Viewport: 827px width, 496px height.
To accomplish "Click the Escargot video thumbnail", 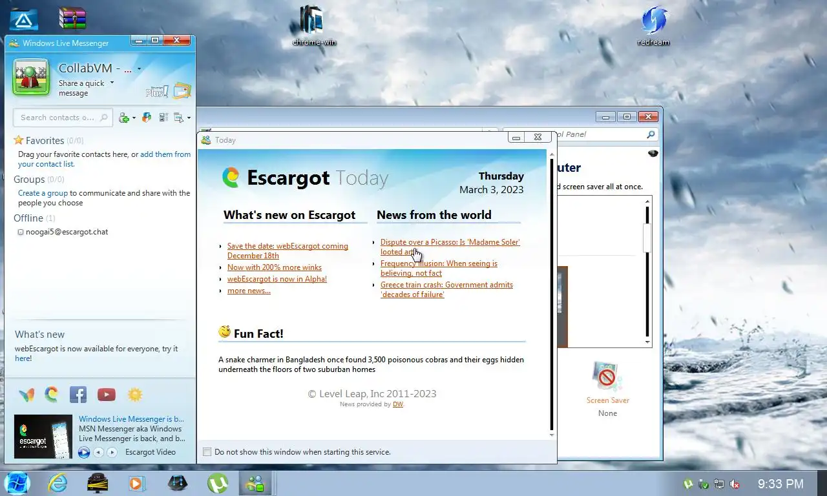I will click(43, 437).
